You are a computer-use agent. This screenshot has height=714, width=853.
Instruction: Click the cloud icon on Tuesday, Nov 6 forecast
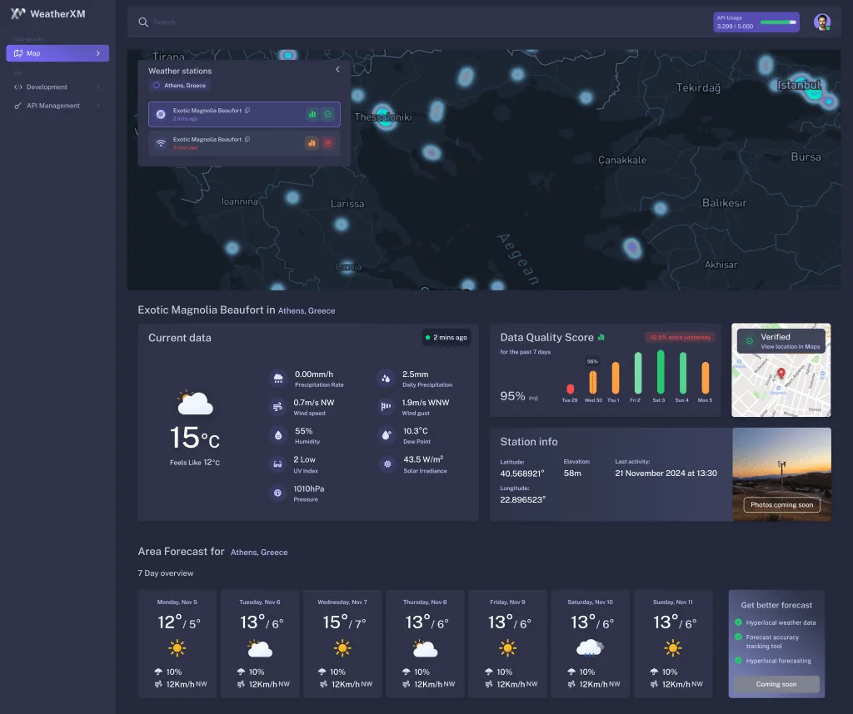tap(260, 648)
